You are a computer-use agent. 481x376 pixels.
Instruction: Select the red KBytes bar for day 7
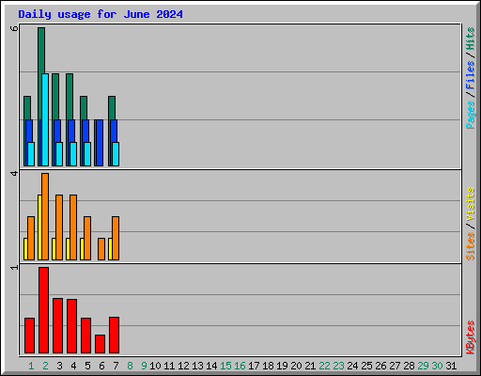click(x=114, y=335)
